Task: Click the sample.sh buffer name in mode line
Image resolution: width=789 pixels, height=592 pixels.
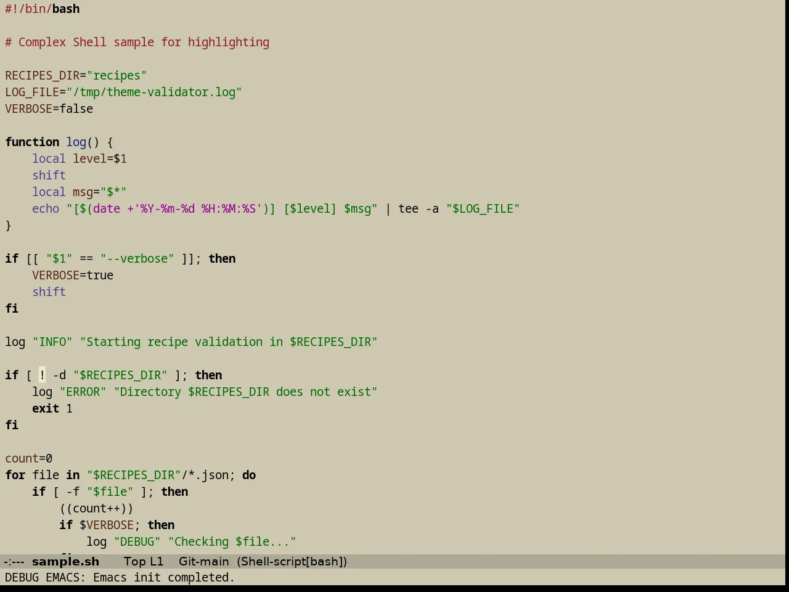Action: [x=65, y=561]
